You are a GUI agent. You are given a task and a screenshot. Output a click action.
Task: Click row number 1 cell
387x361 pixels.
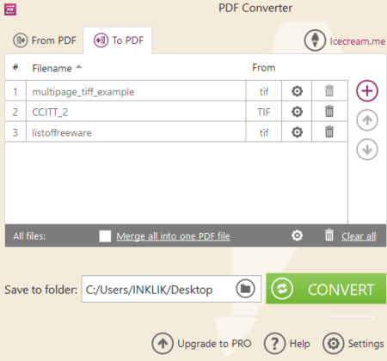pyautogui.click(x=15, y=91)
